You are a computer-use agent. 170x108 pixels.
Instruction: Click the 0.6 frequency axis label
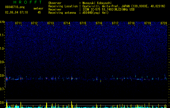click(x=2, y=103)
